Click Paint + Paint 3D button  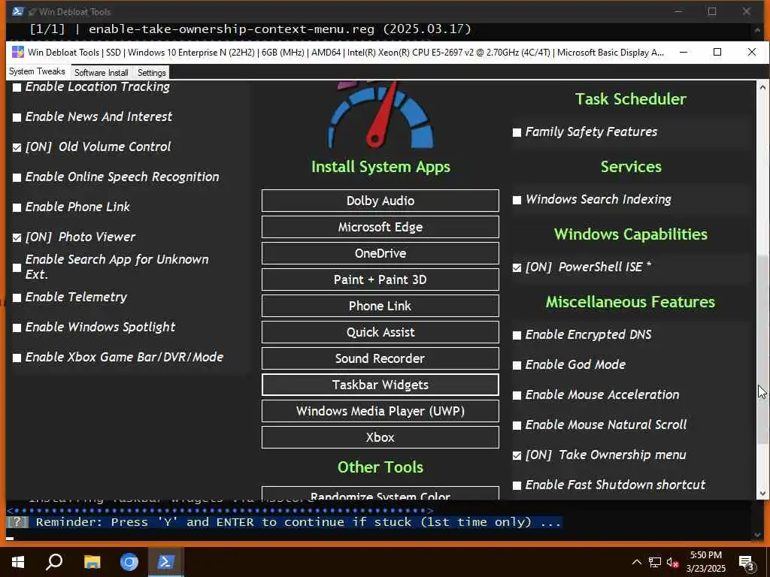(x=380, y=279)
